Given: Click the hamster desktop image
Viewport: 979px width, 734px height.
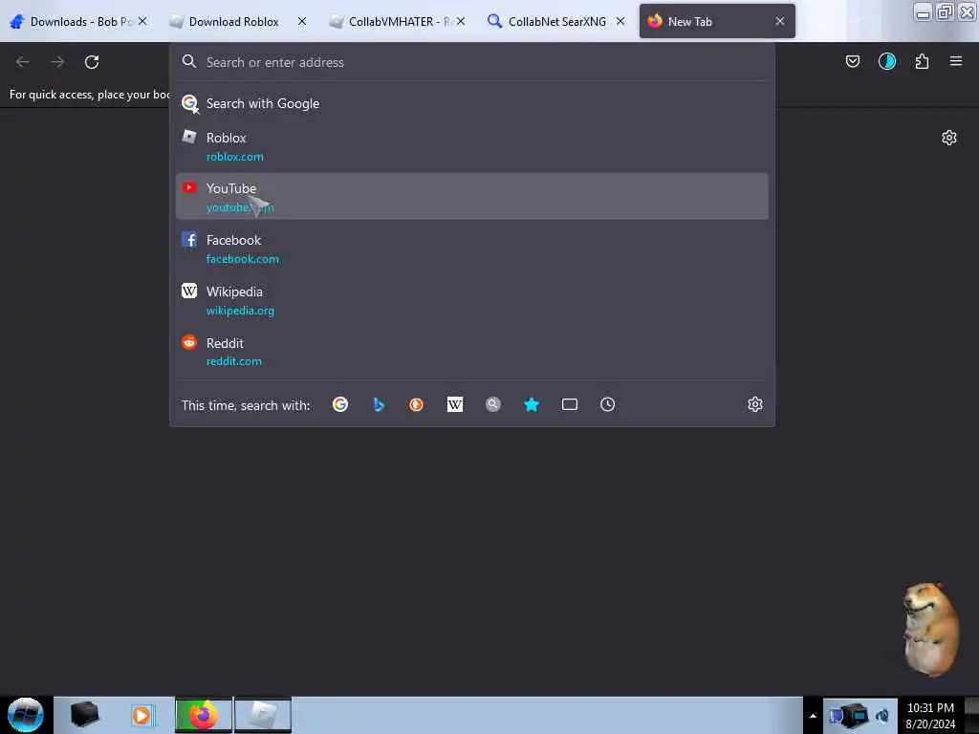Looking at the screenshot, I should [x=929, y=629].
